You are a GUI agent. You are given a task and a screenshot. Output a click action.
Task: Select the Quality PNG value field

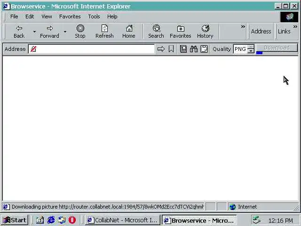[x=240, y=49]
